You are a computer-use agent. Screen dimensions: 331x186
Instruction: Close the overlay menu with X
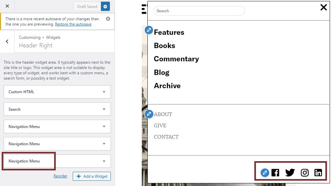[323, 7]
